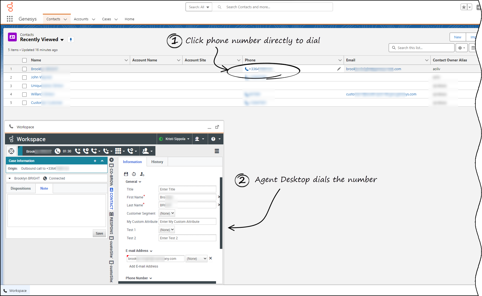Image resolution: width=482 pixels, height=296 pixels.
Task: Sort by the Name column header
Action: click(36, 60)
